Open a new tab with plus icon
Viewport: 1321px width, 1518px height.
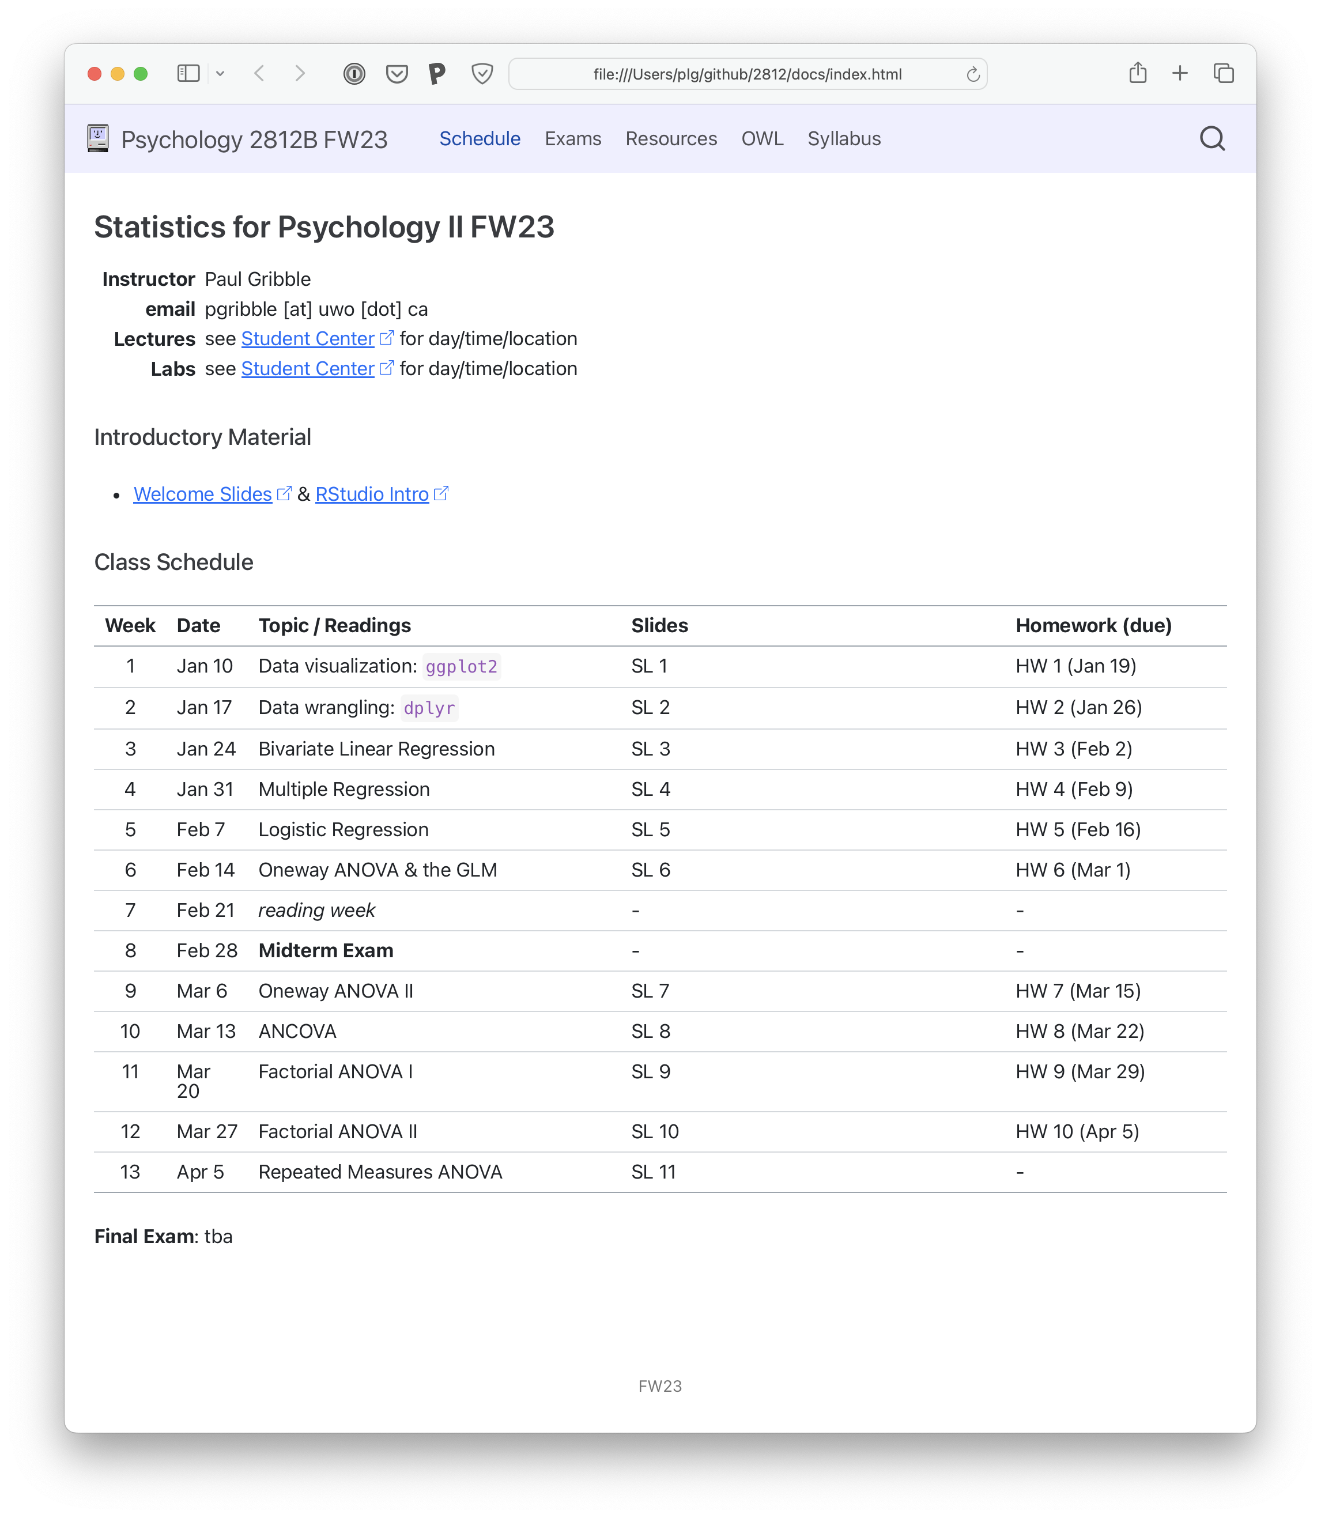click(x=1180, y=73)
